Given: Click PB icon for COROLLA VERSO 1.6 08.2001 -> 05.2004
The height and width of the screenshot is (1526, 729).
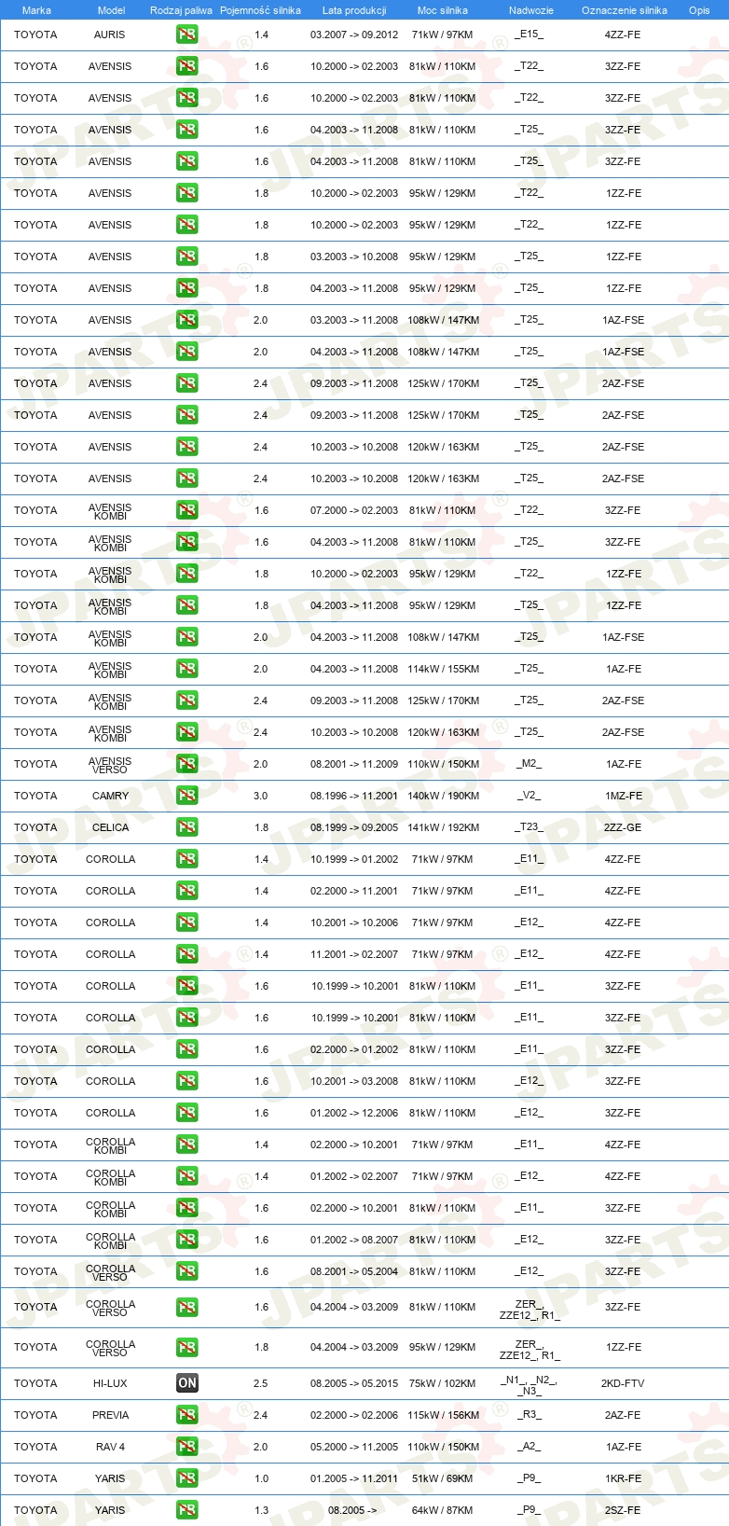Looking at the screenshot, I should pos(187,1271).
